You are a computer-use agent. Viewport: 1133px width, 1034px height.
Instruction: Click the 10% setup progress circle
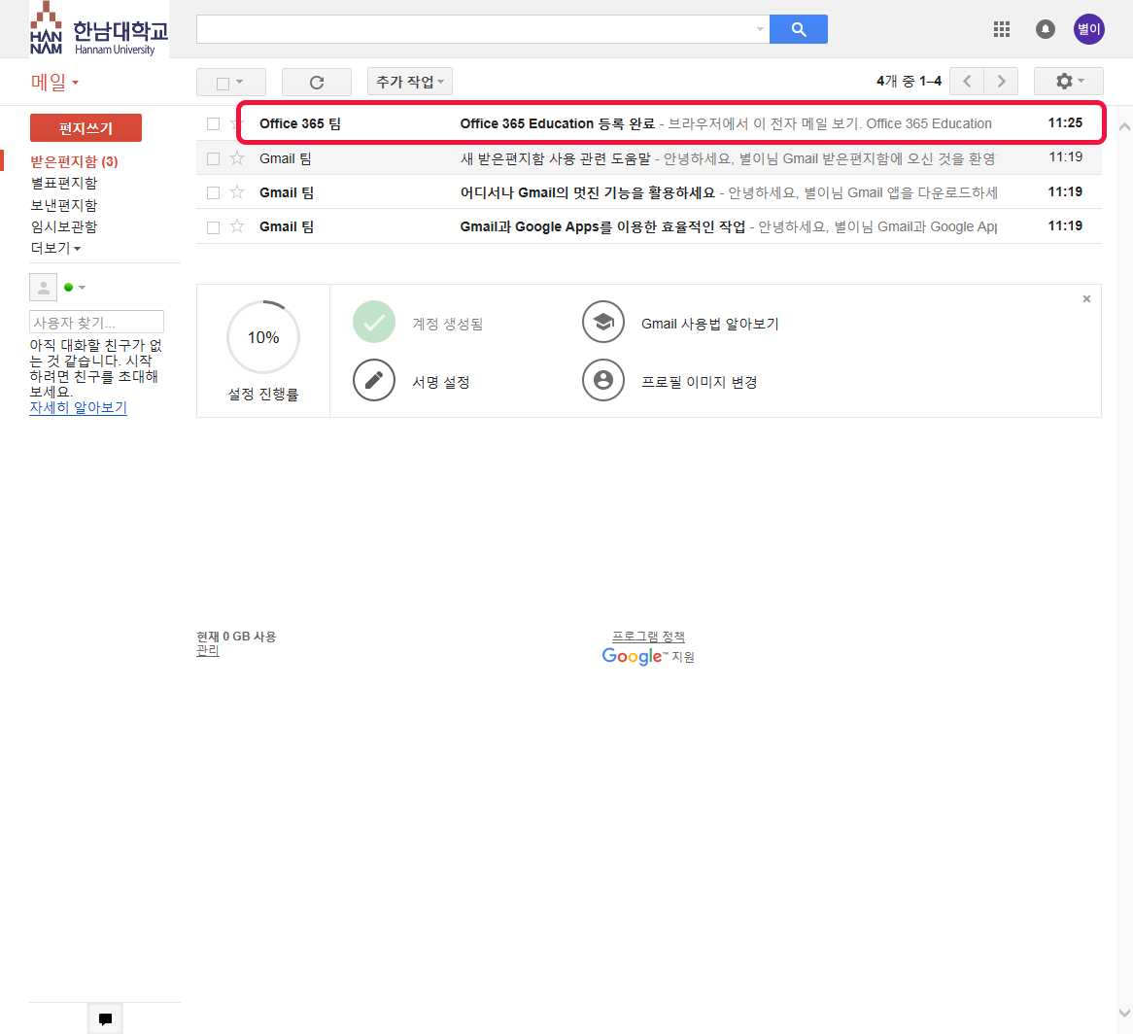[263, 336]
